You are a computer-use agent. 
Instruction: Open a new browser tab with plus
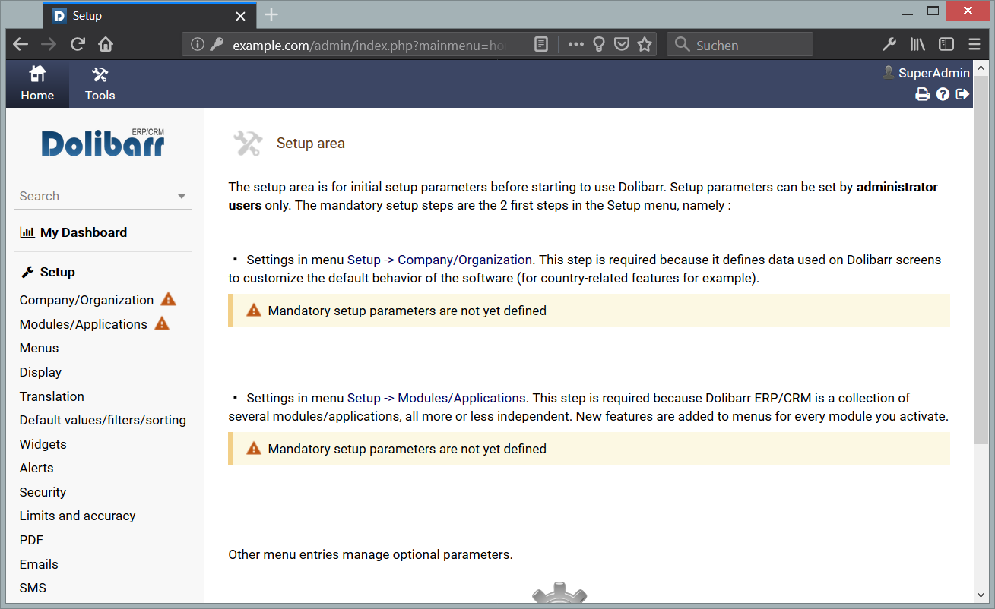(x=271, y=15)
